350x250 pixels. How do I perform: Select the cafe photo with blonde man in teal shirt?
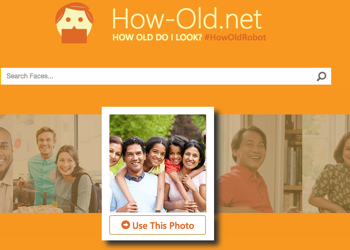click(x=57, y=163)
